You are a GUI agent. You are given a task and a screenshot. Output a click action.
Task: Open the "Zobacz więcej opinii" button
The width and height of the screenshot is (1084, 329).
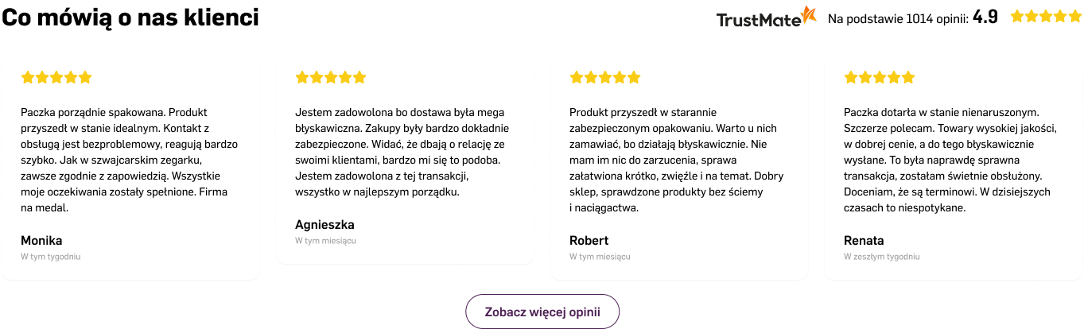click(x=542, y=312)
